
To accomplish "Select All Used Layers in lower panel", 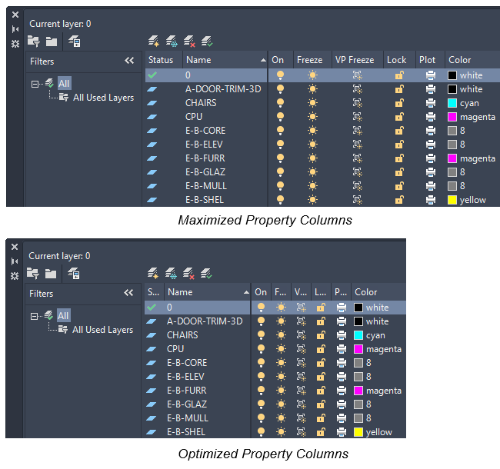I will pos(102,330).
